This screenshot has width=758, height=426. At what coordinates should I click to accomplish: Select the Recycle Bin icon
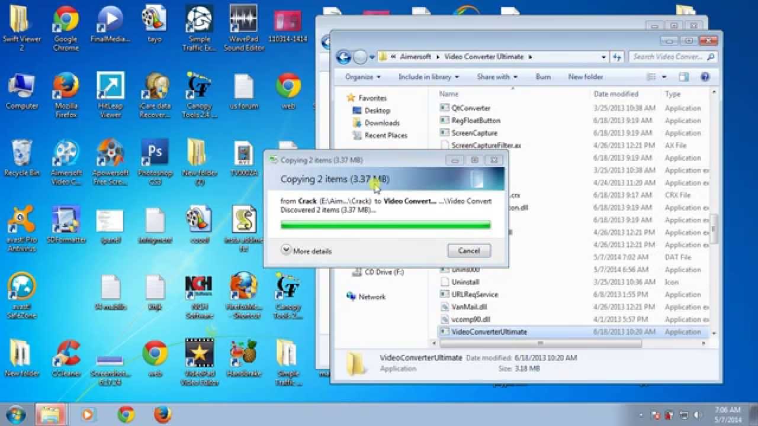21,159
